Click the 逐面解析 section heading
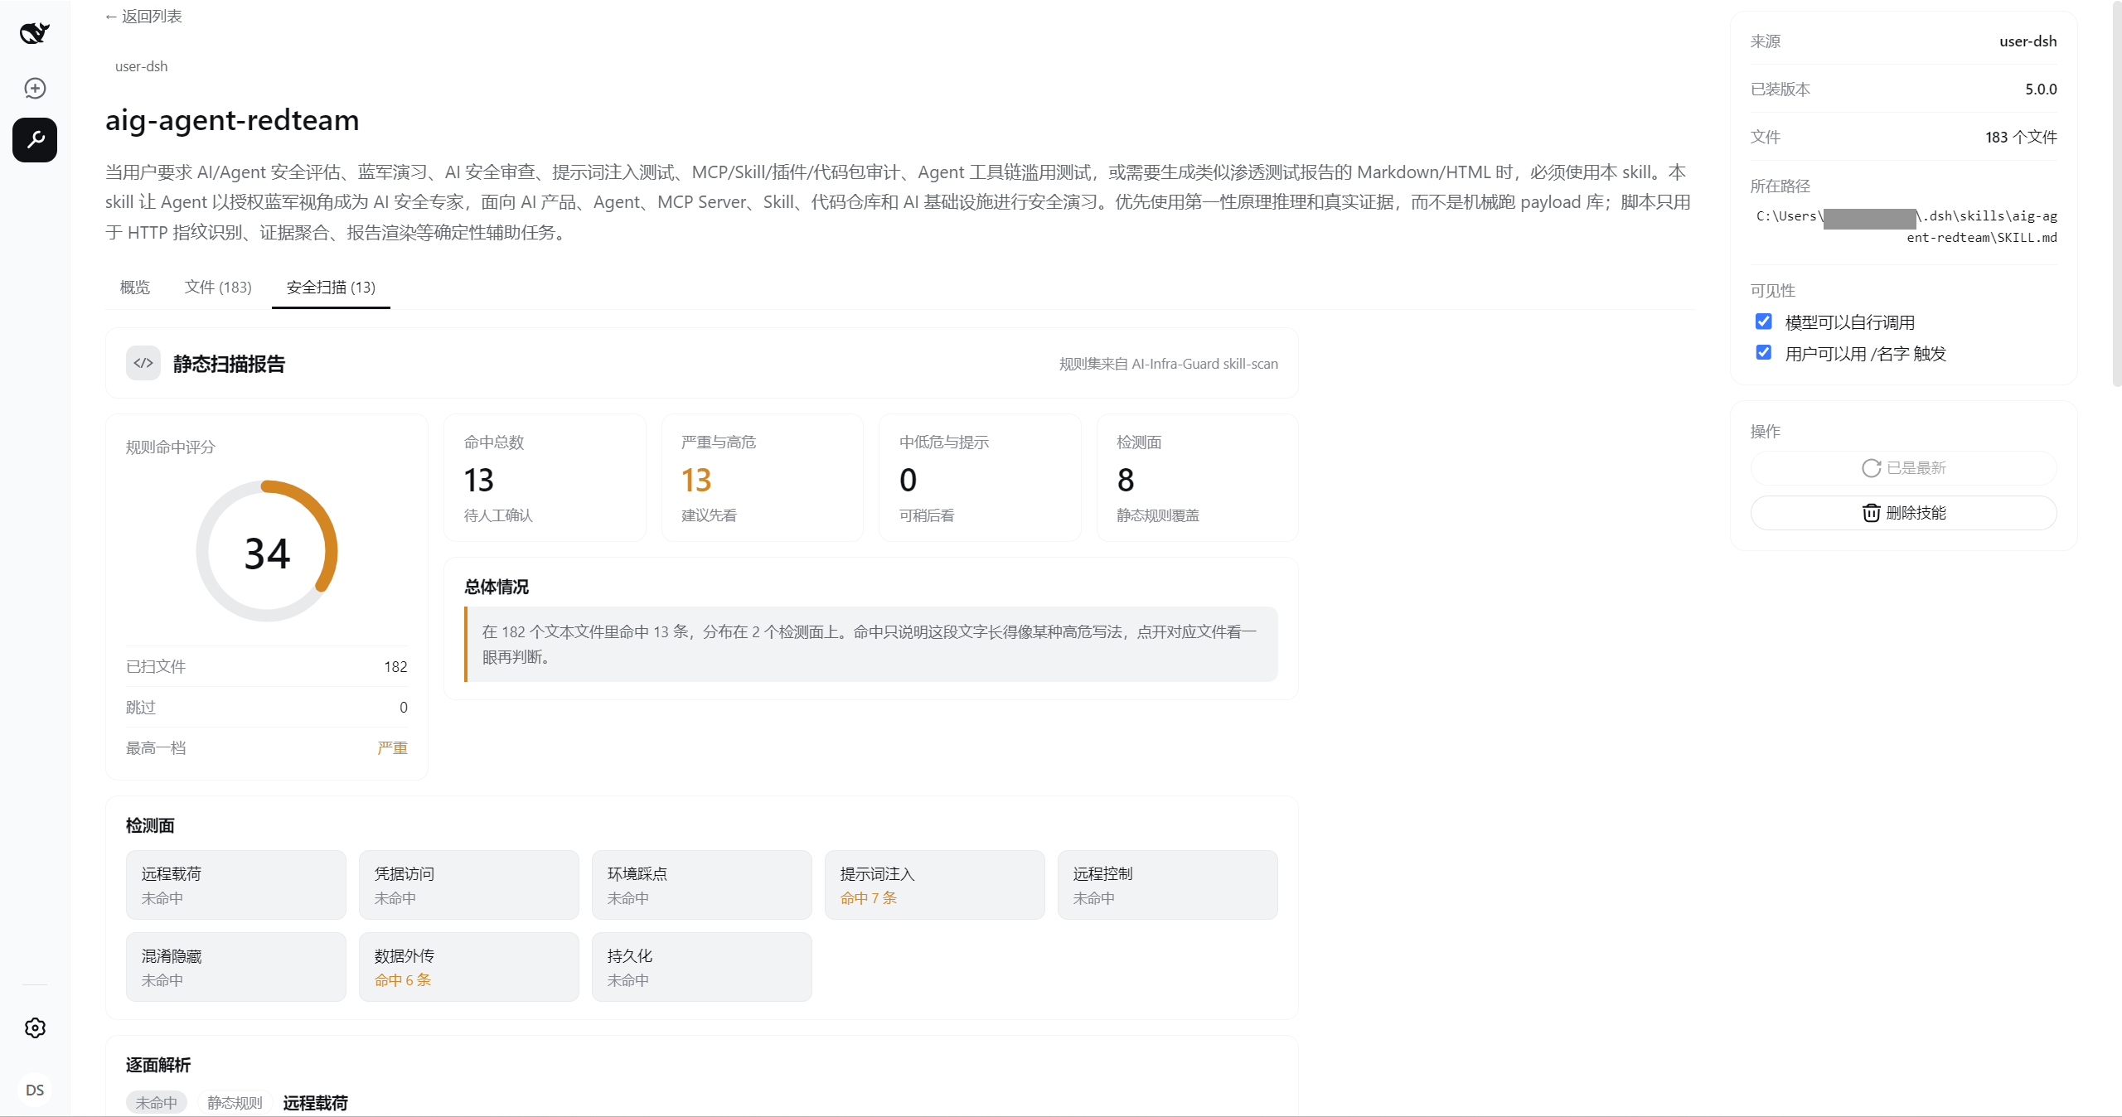Image resolution: width=2122 pixels, height=1117 pixels. (158, 1065)
